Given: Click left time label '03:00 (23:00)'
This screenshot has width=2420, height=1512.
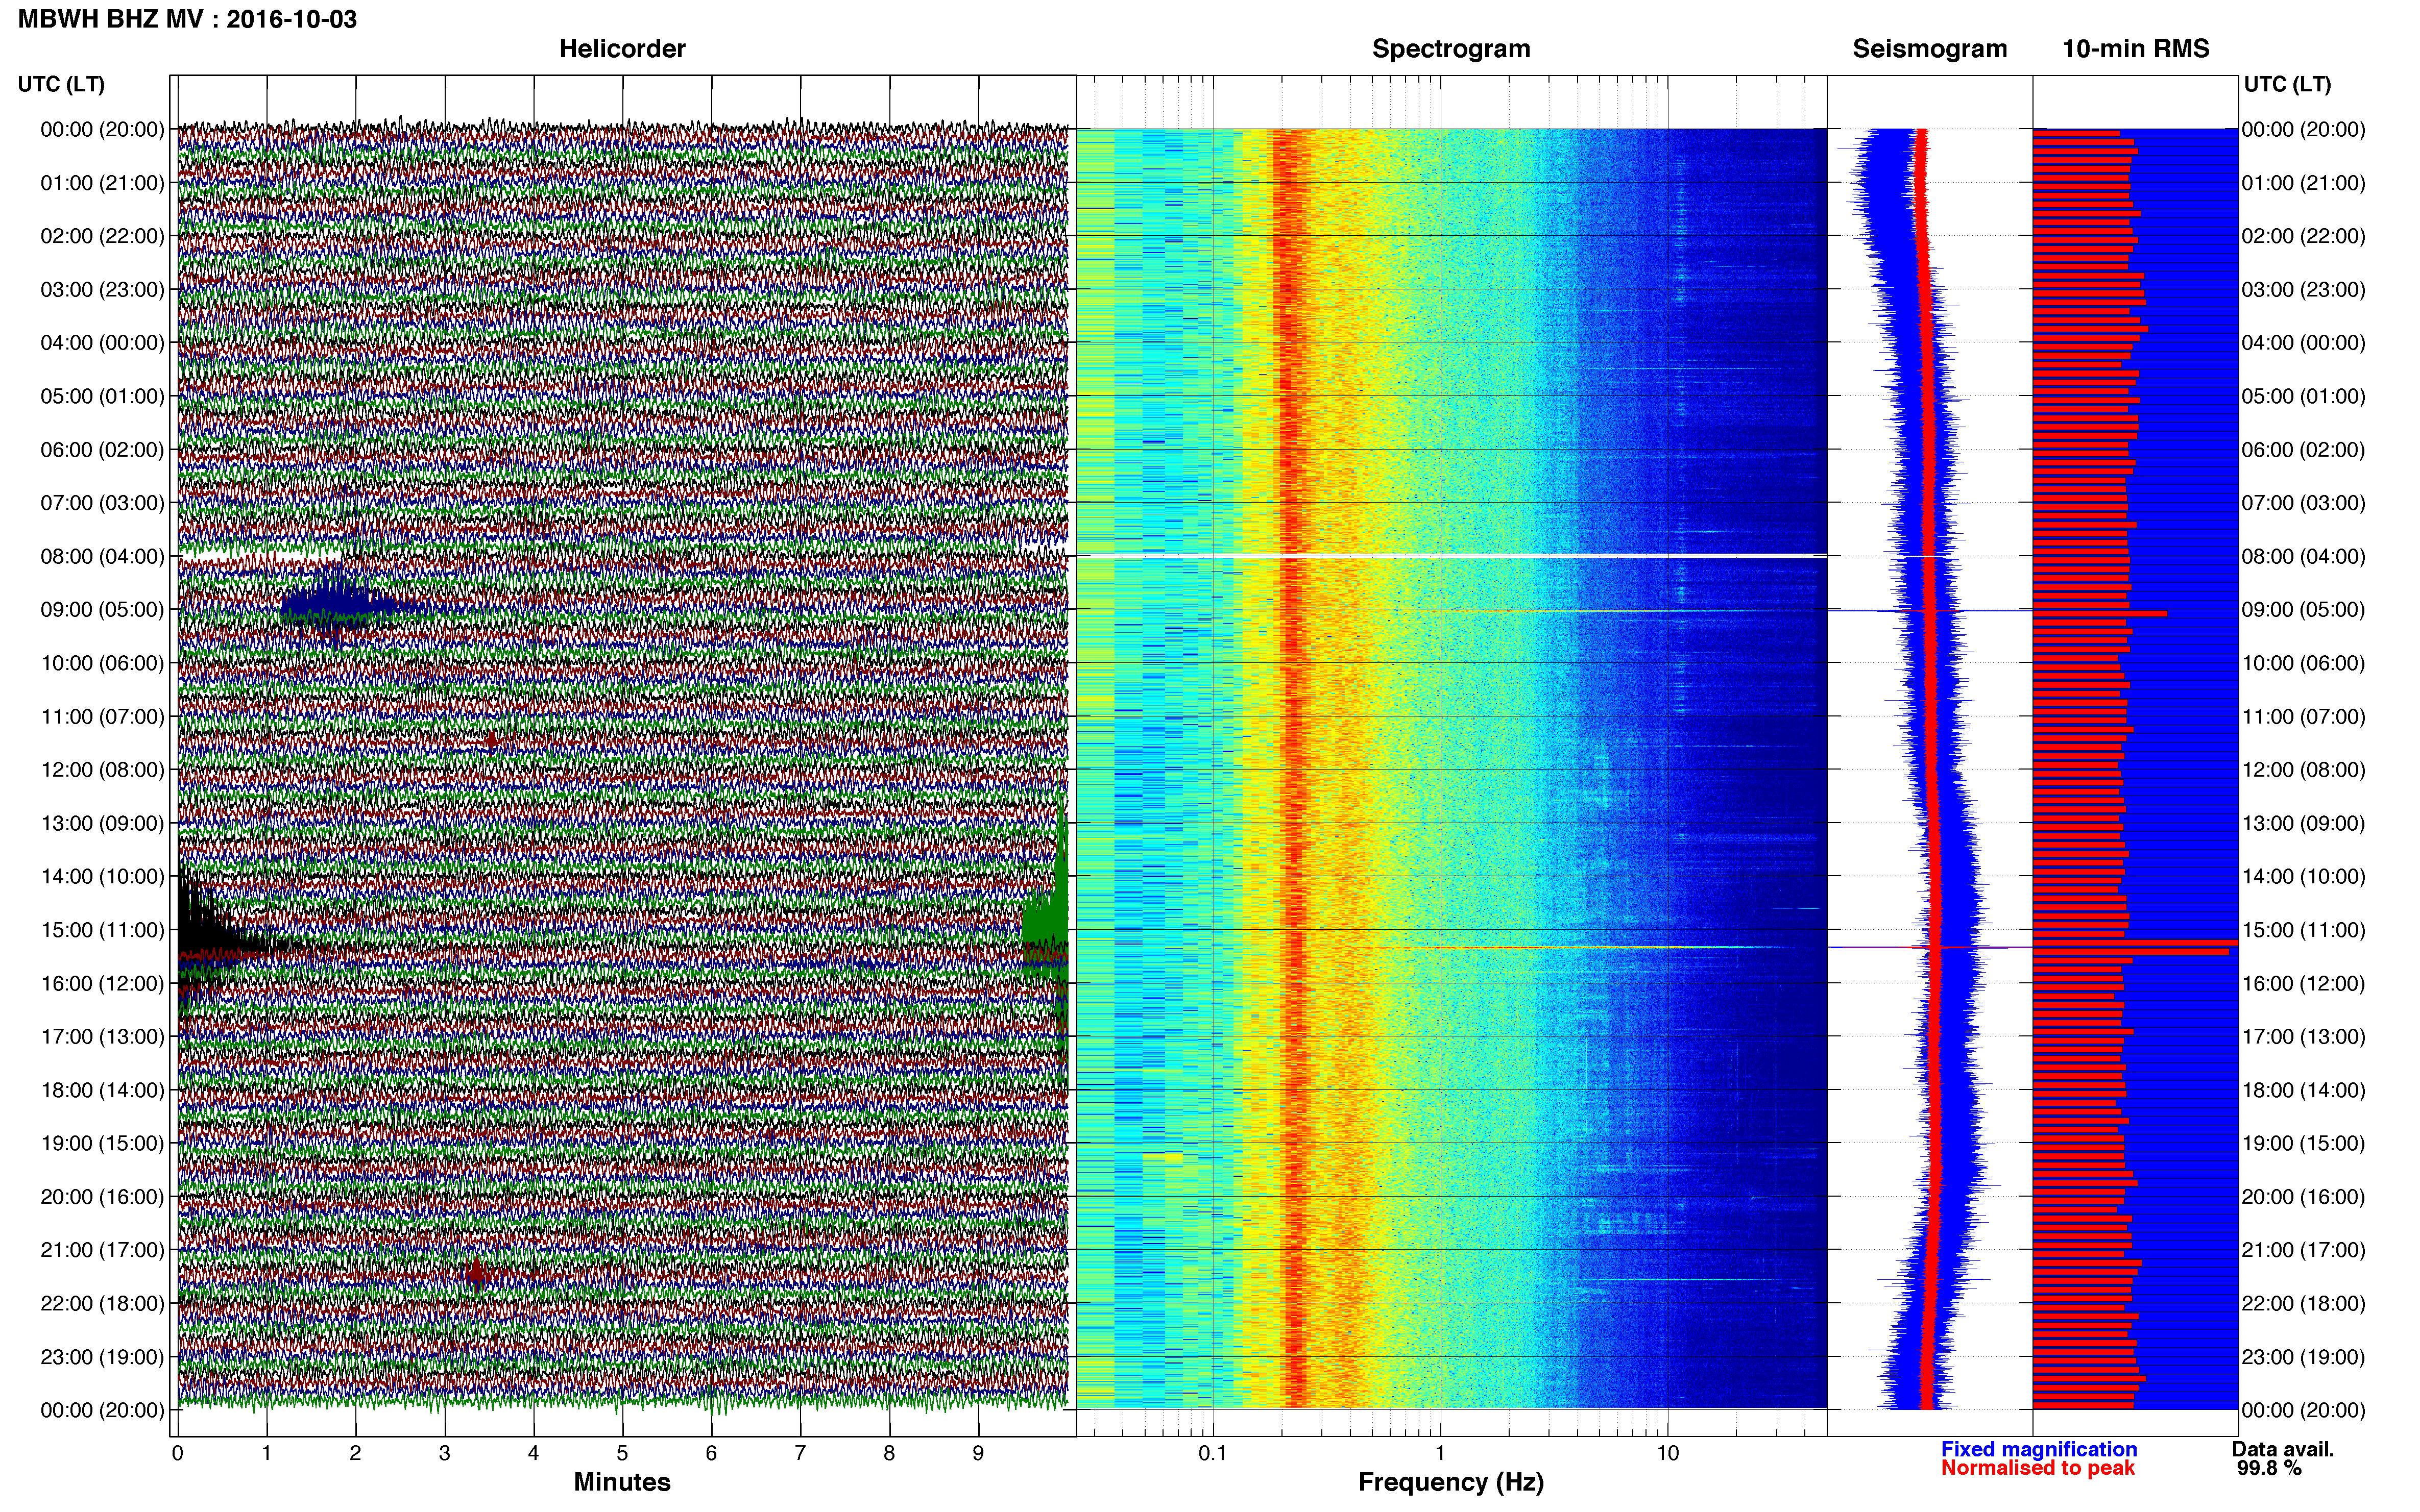Looking at the screenshot, I should pos(102,290).
